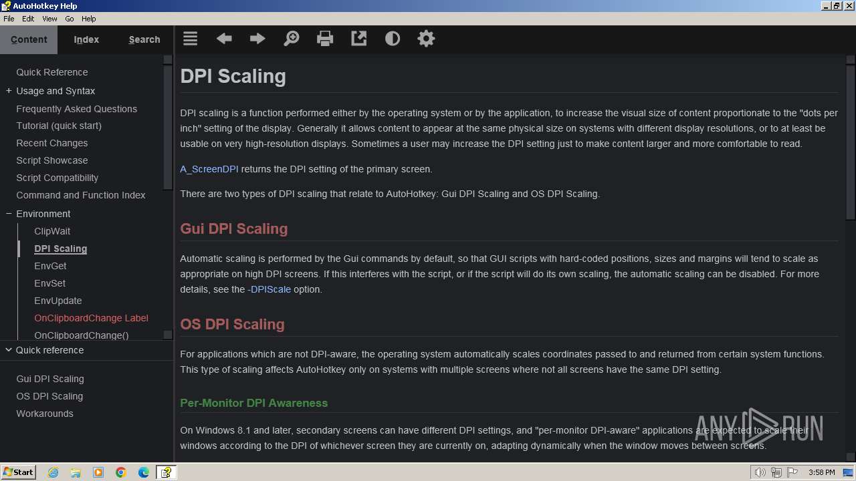This screenshot has width=856, height=481.
Task: Open File Explorer from taskbar
Action: 76,472
